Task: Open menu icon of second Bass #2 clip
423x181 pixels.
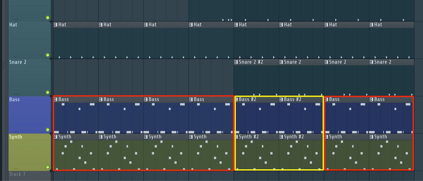Action: coord(281,100)
